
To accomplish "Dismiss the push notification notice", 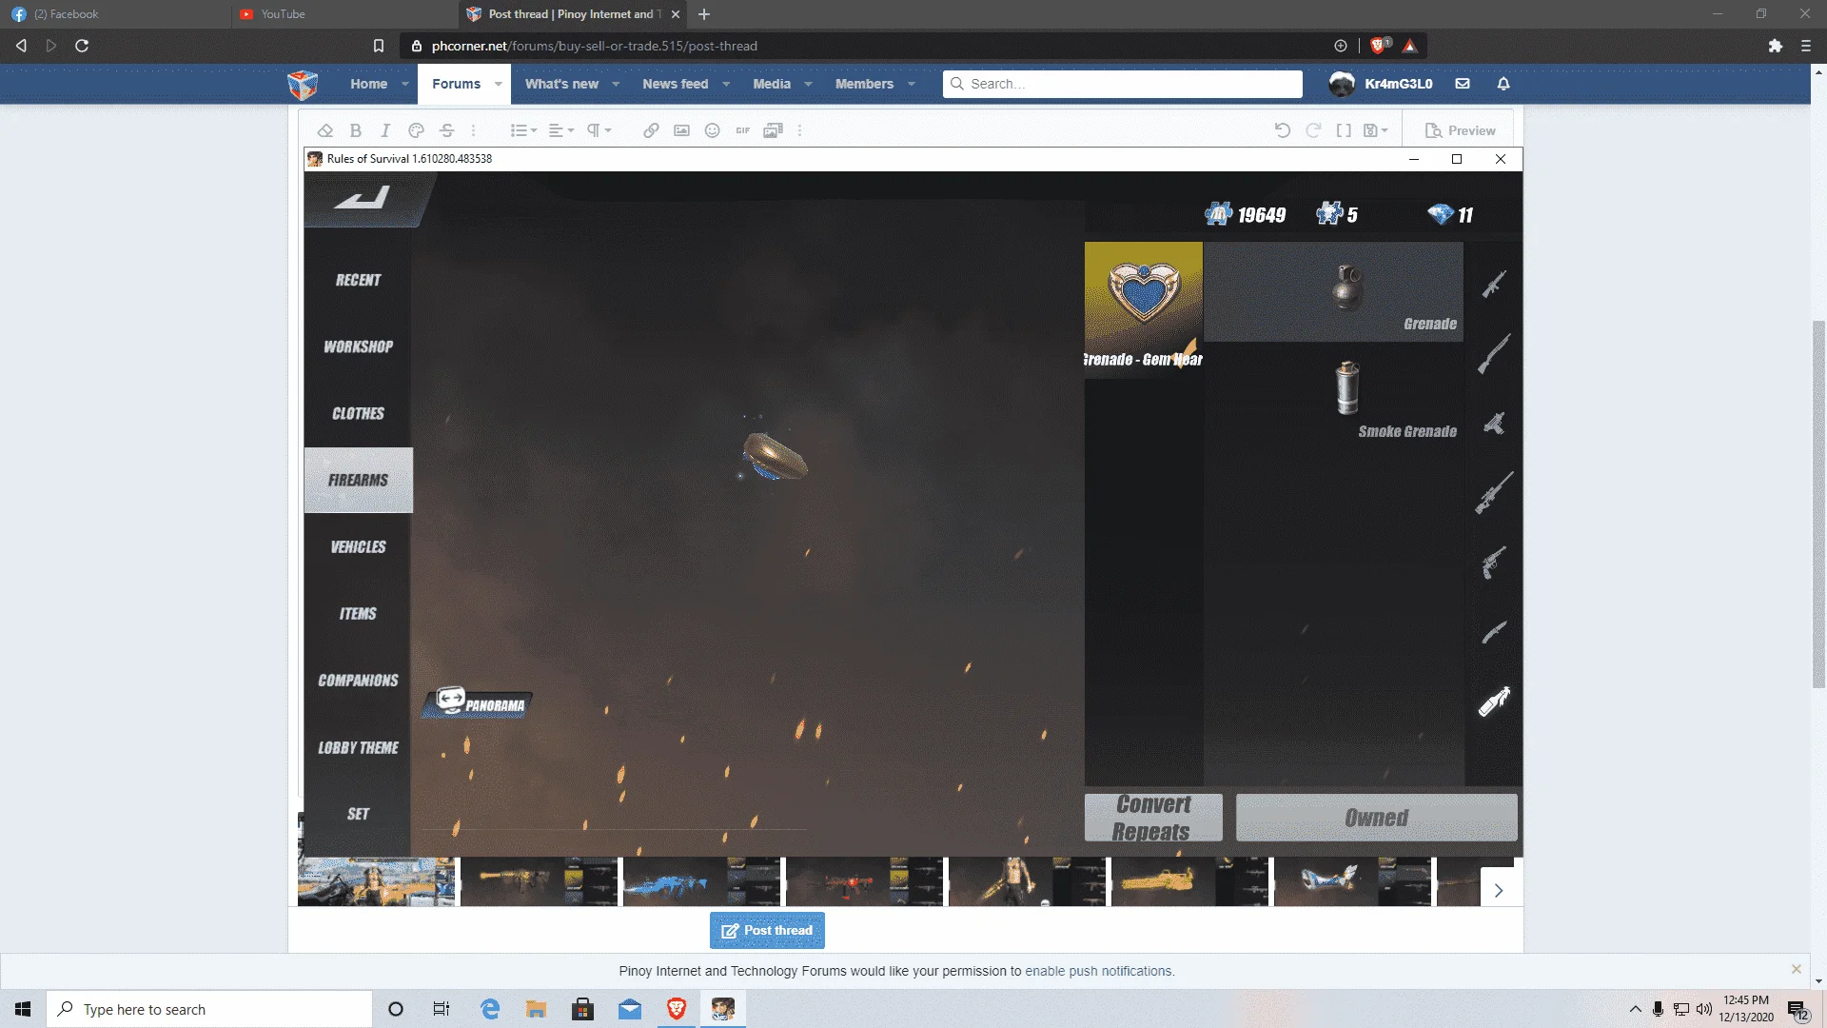I will tap(1797, 969).
